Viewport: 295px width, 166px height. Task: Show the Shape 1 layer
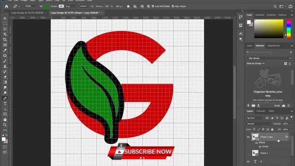tap(248, 153)
